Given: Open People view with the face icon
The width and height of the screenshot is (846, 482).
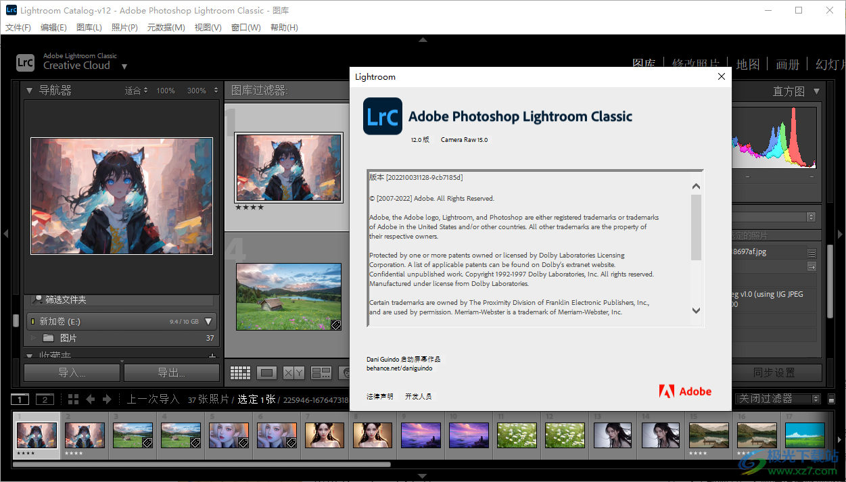Looking at the screenshot, I should pos(344,372).
